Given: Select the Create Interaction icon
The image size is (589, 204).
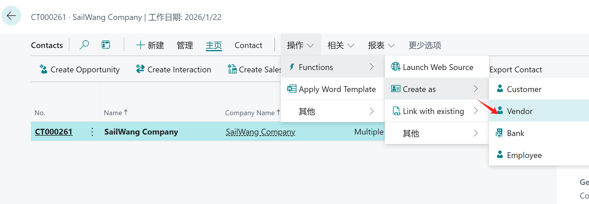Looking at the screenshot, I should [x=140, y=69].
